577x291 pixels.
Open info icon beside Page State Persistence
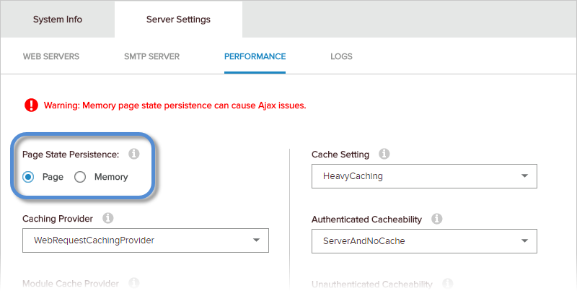(134, 154)
